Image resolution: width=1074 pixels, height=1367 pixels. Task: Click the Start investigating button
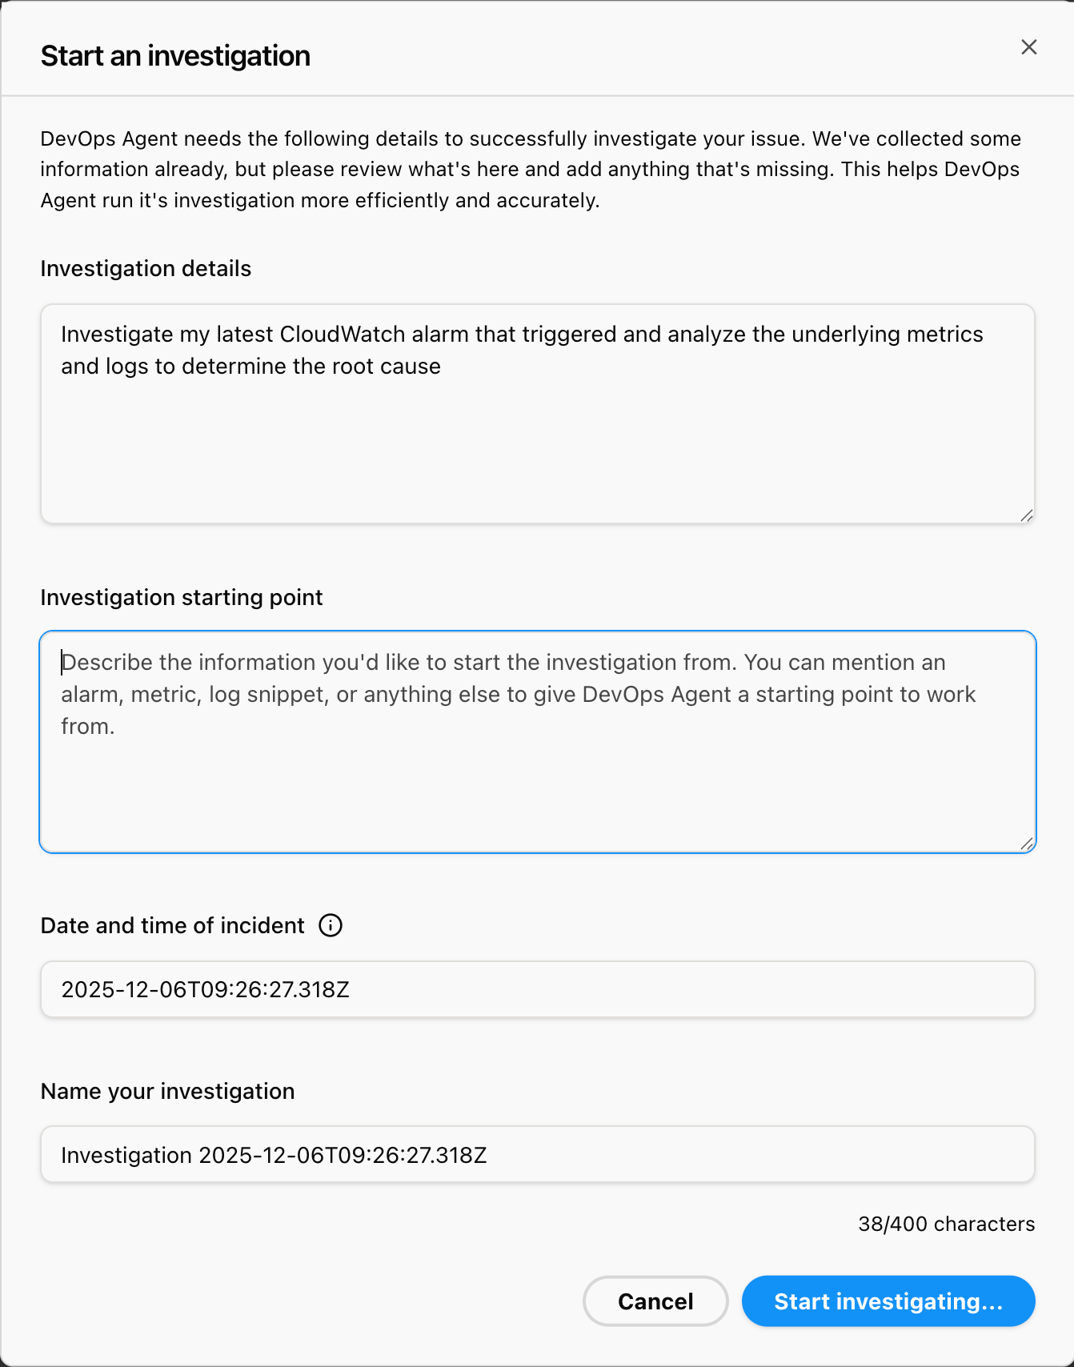(888, 1301)
